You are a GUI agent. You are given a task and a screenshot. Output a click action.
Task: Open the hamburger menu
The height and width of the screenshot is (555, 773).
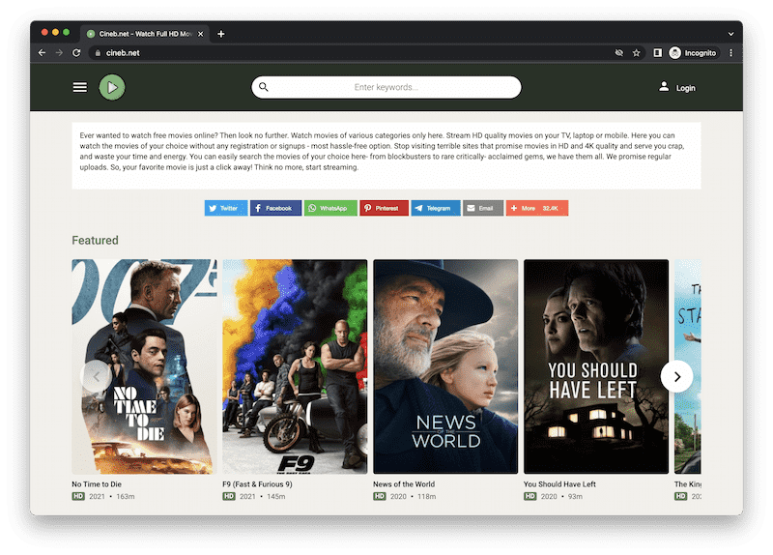(80, 87)
